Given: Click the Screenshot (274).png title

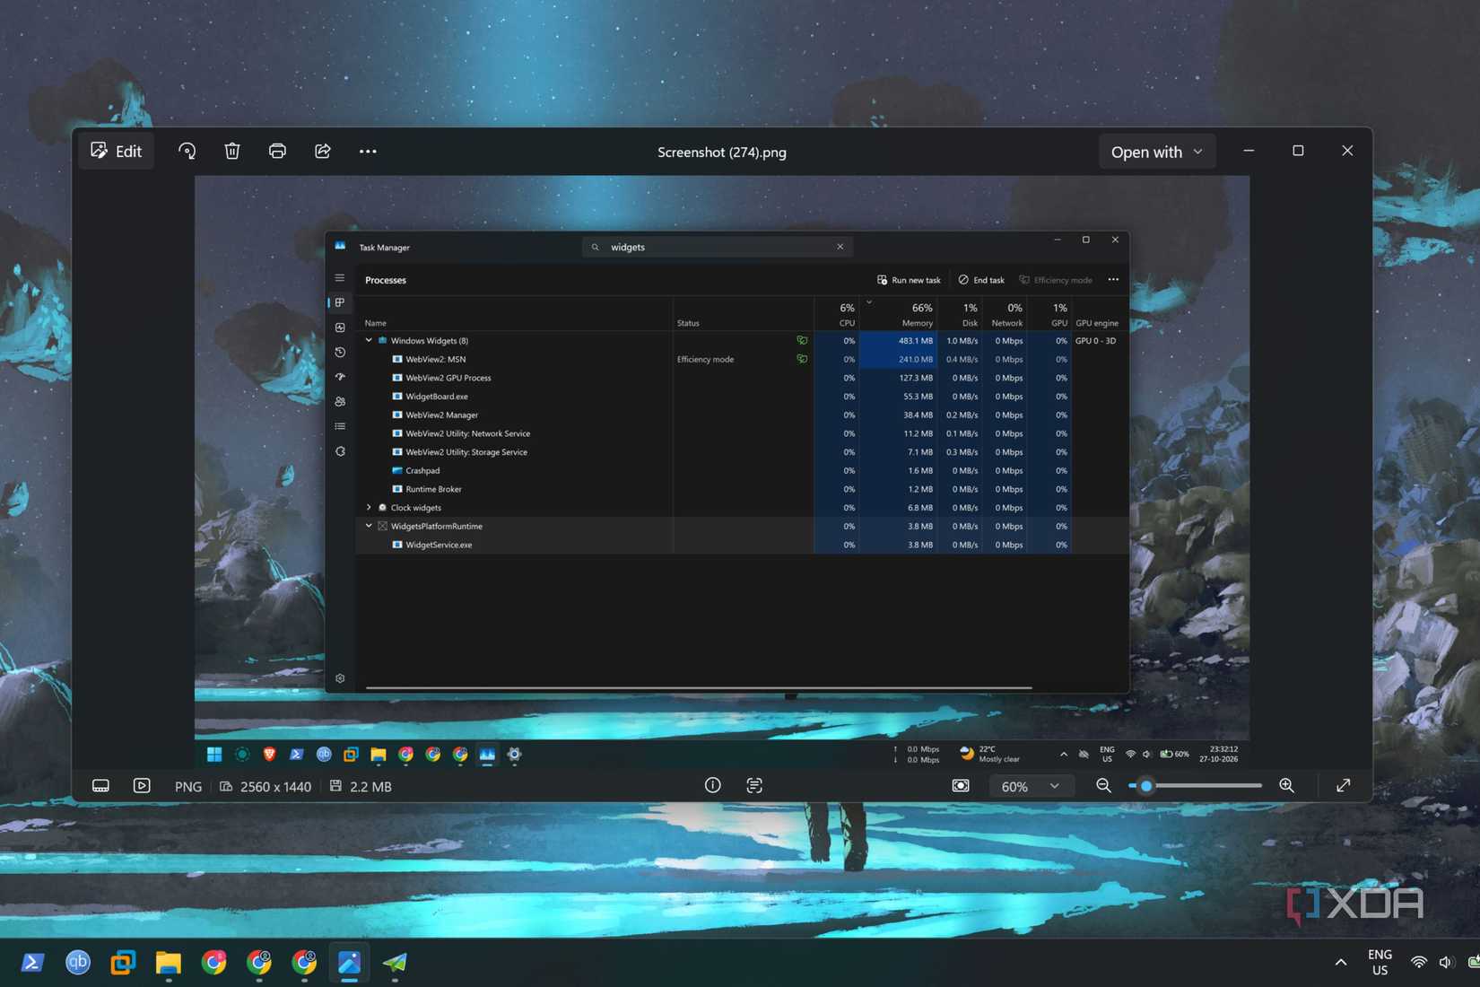Looking at the screenshot, I should coord(722,153).
